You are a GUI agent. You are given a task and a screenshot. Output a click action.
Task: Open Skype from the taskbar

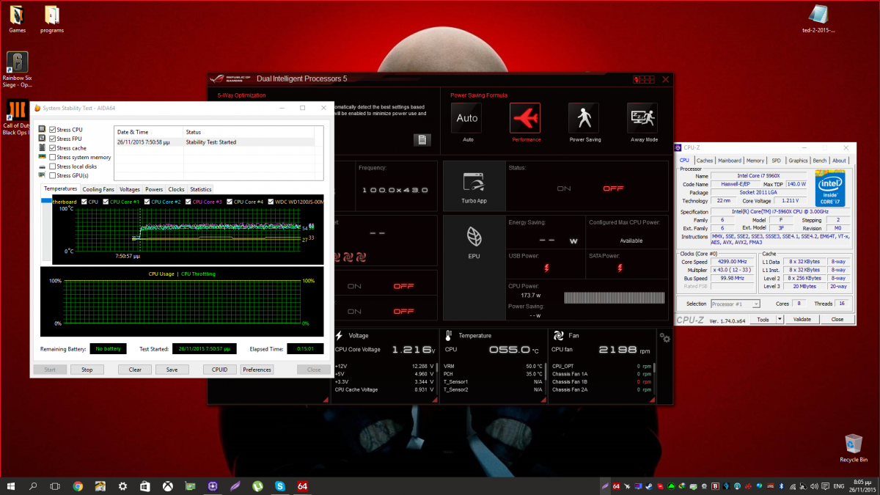point(279,485)
